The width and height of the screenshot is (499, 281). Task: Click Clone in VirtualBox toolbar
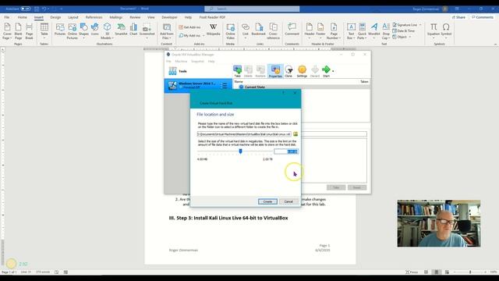pyautogui.click(x=288, y=71)
